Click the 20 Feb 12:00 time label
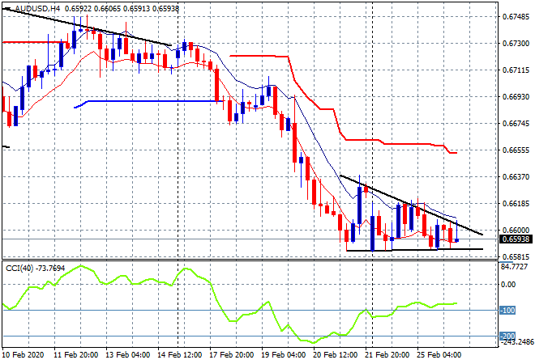 pos(335,355)
